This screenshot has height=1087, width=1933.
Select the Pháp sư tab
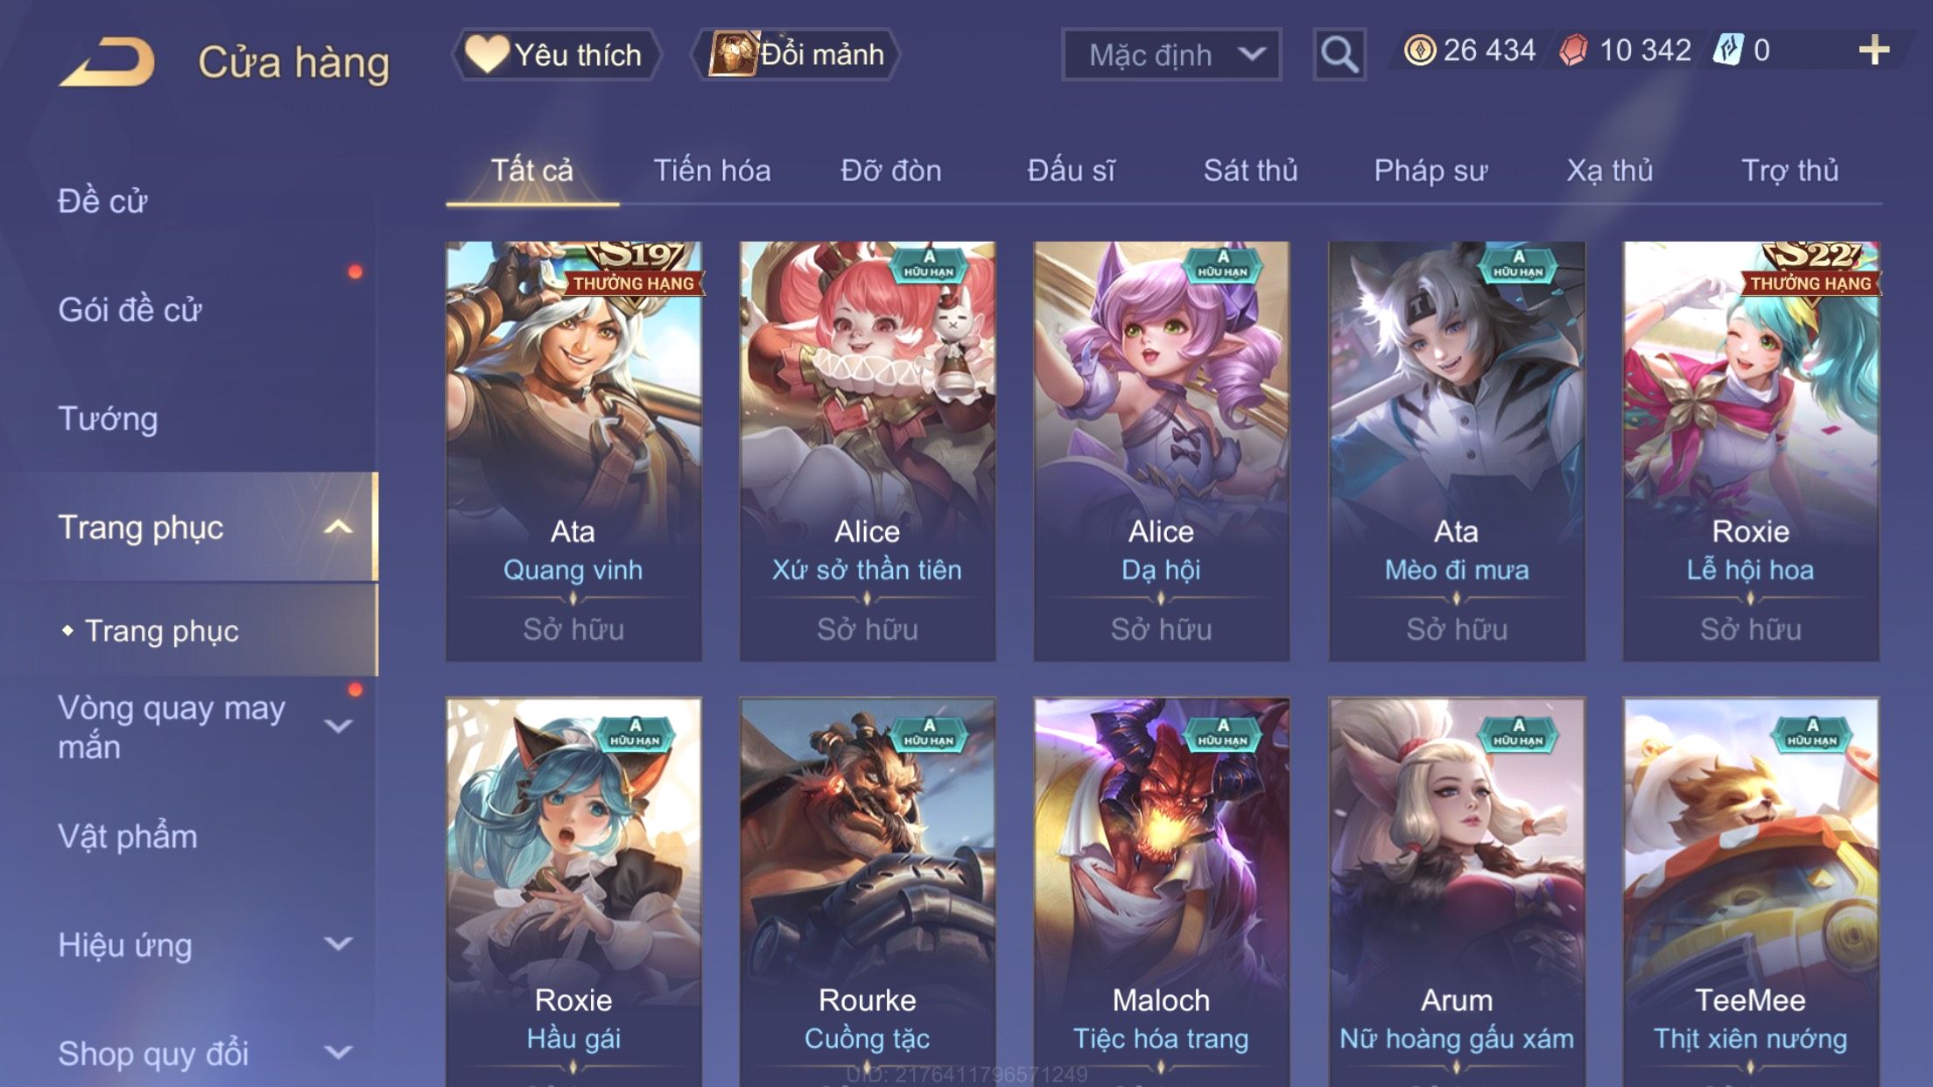1430,170
